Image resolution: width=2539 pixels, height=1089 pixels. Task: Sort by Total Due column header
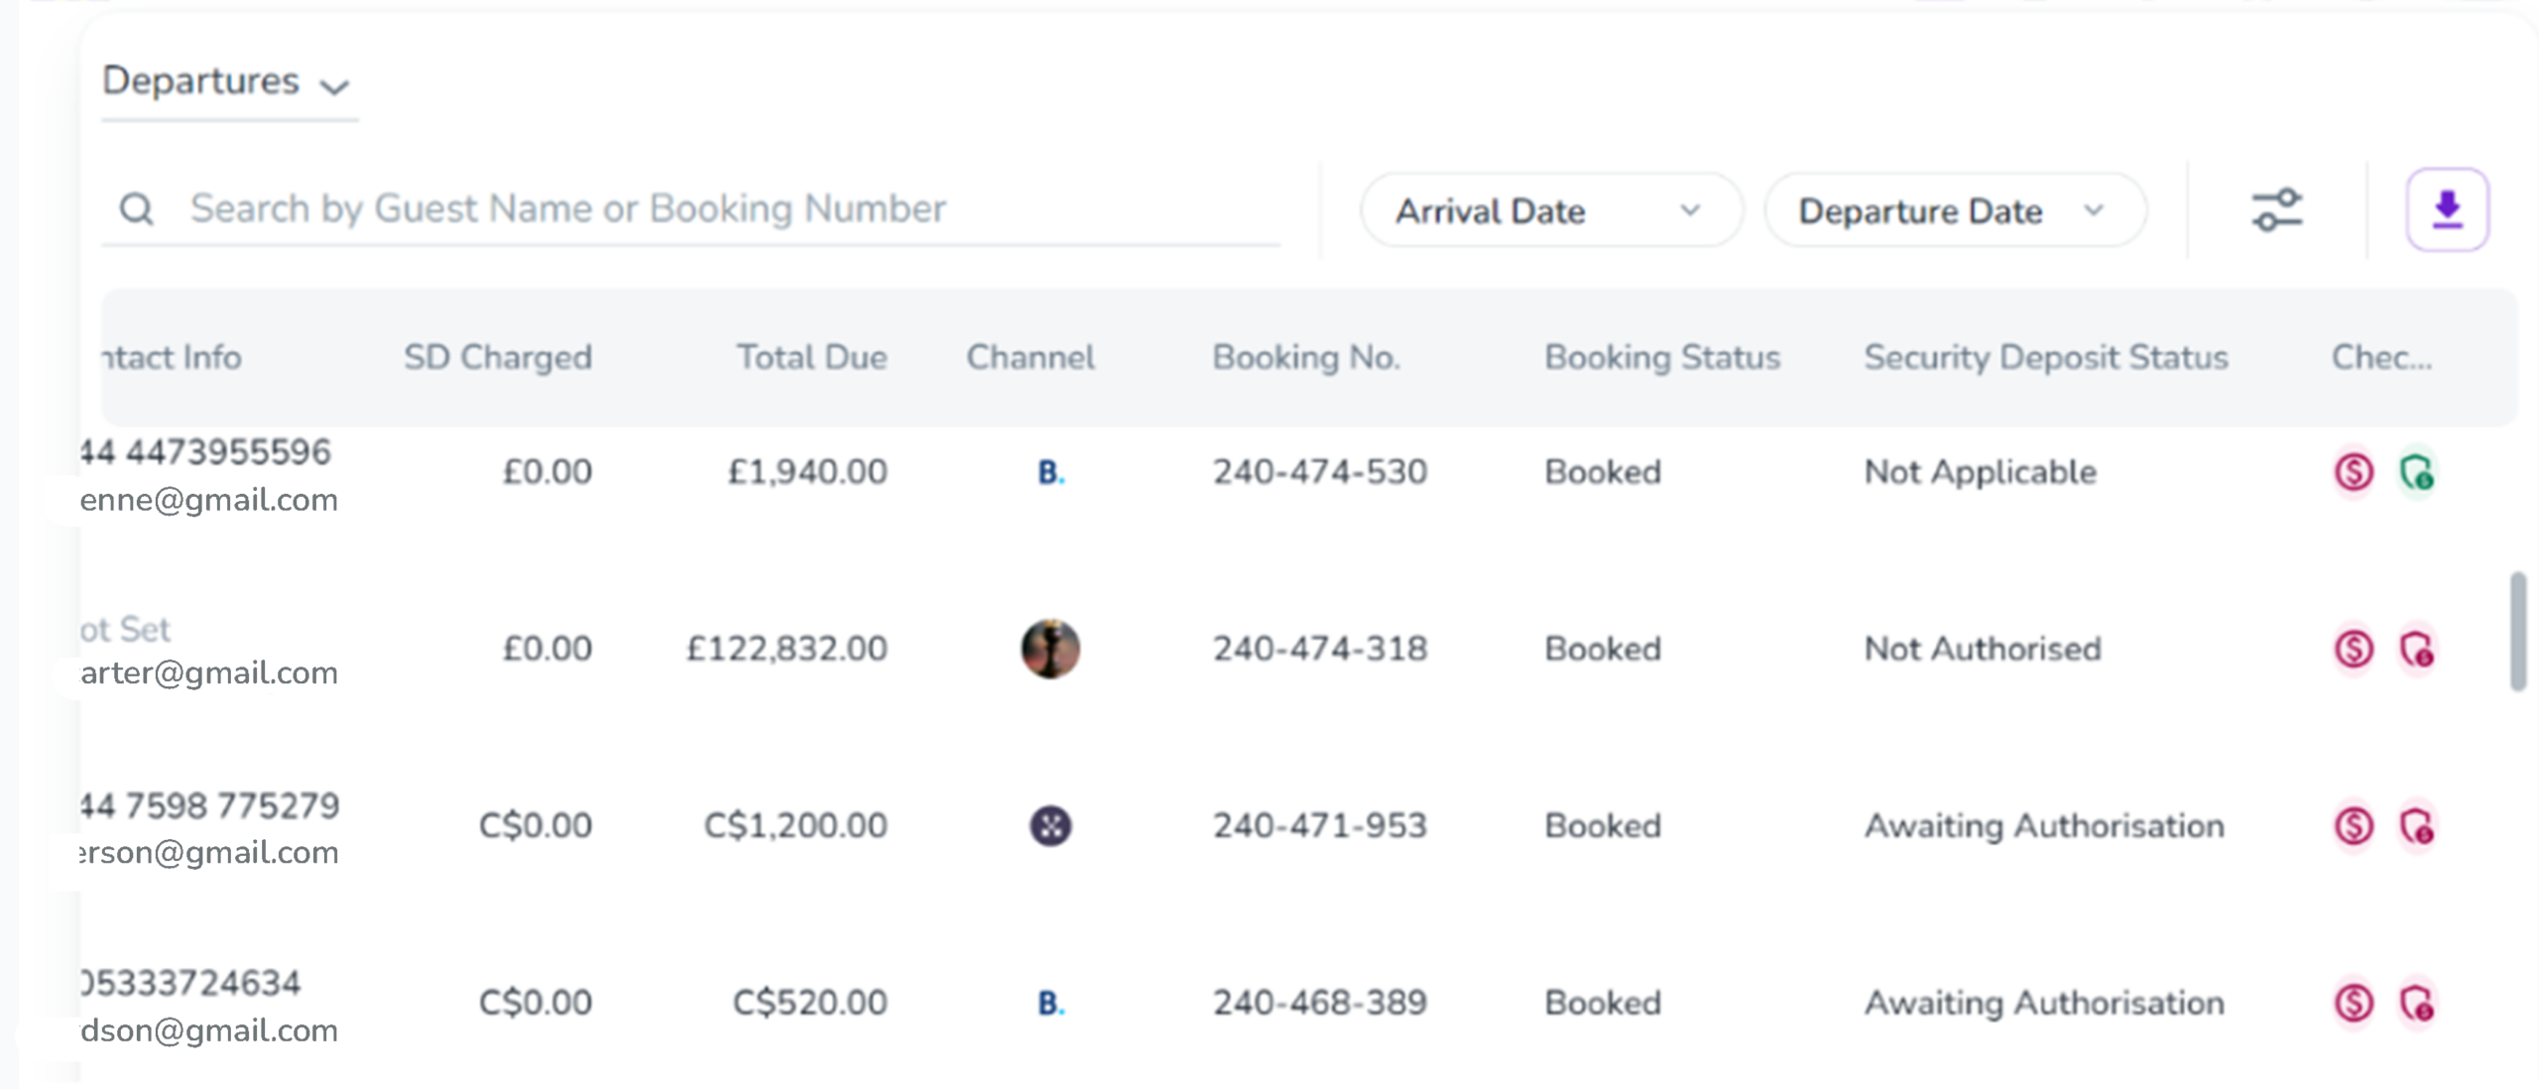tap(811, 357)
